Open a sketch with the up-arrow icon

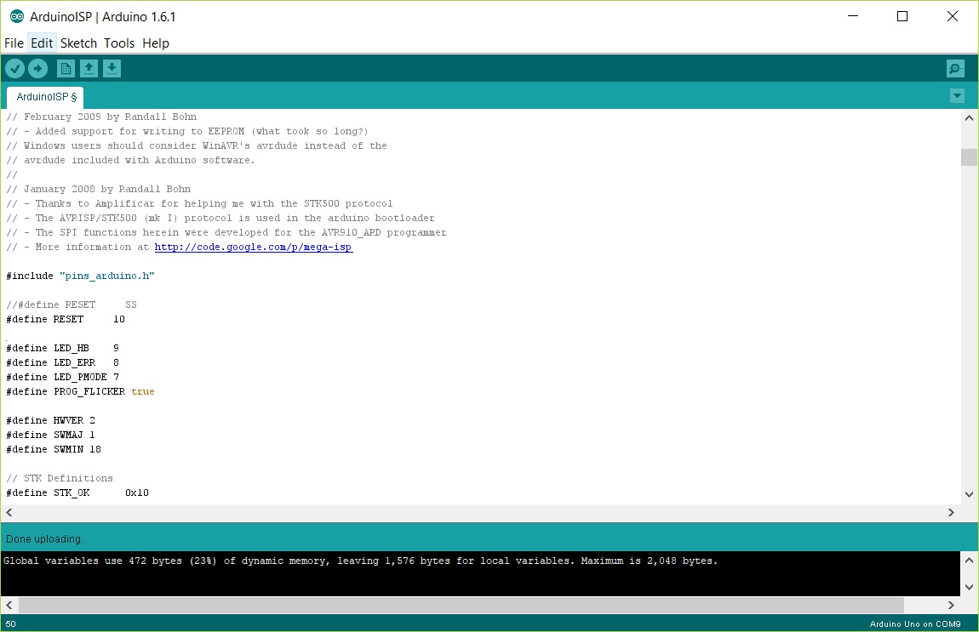pos(89,69)
